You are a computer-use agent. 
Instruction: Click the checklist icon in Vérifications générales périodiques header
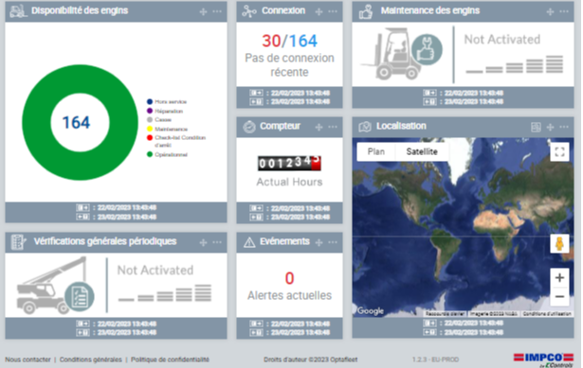(x=18, y=242)
